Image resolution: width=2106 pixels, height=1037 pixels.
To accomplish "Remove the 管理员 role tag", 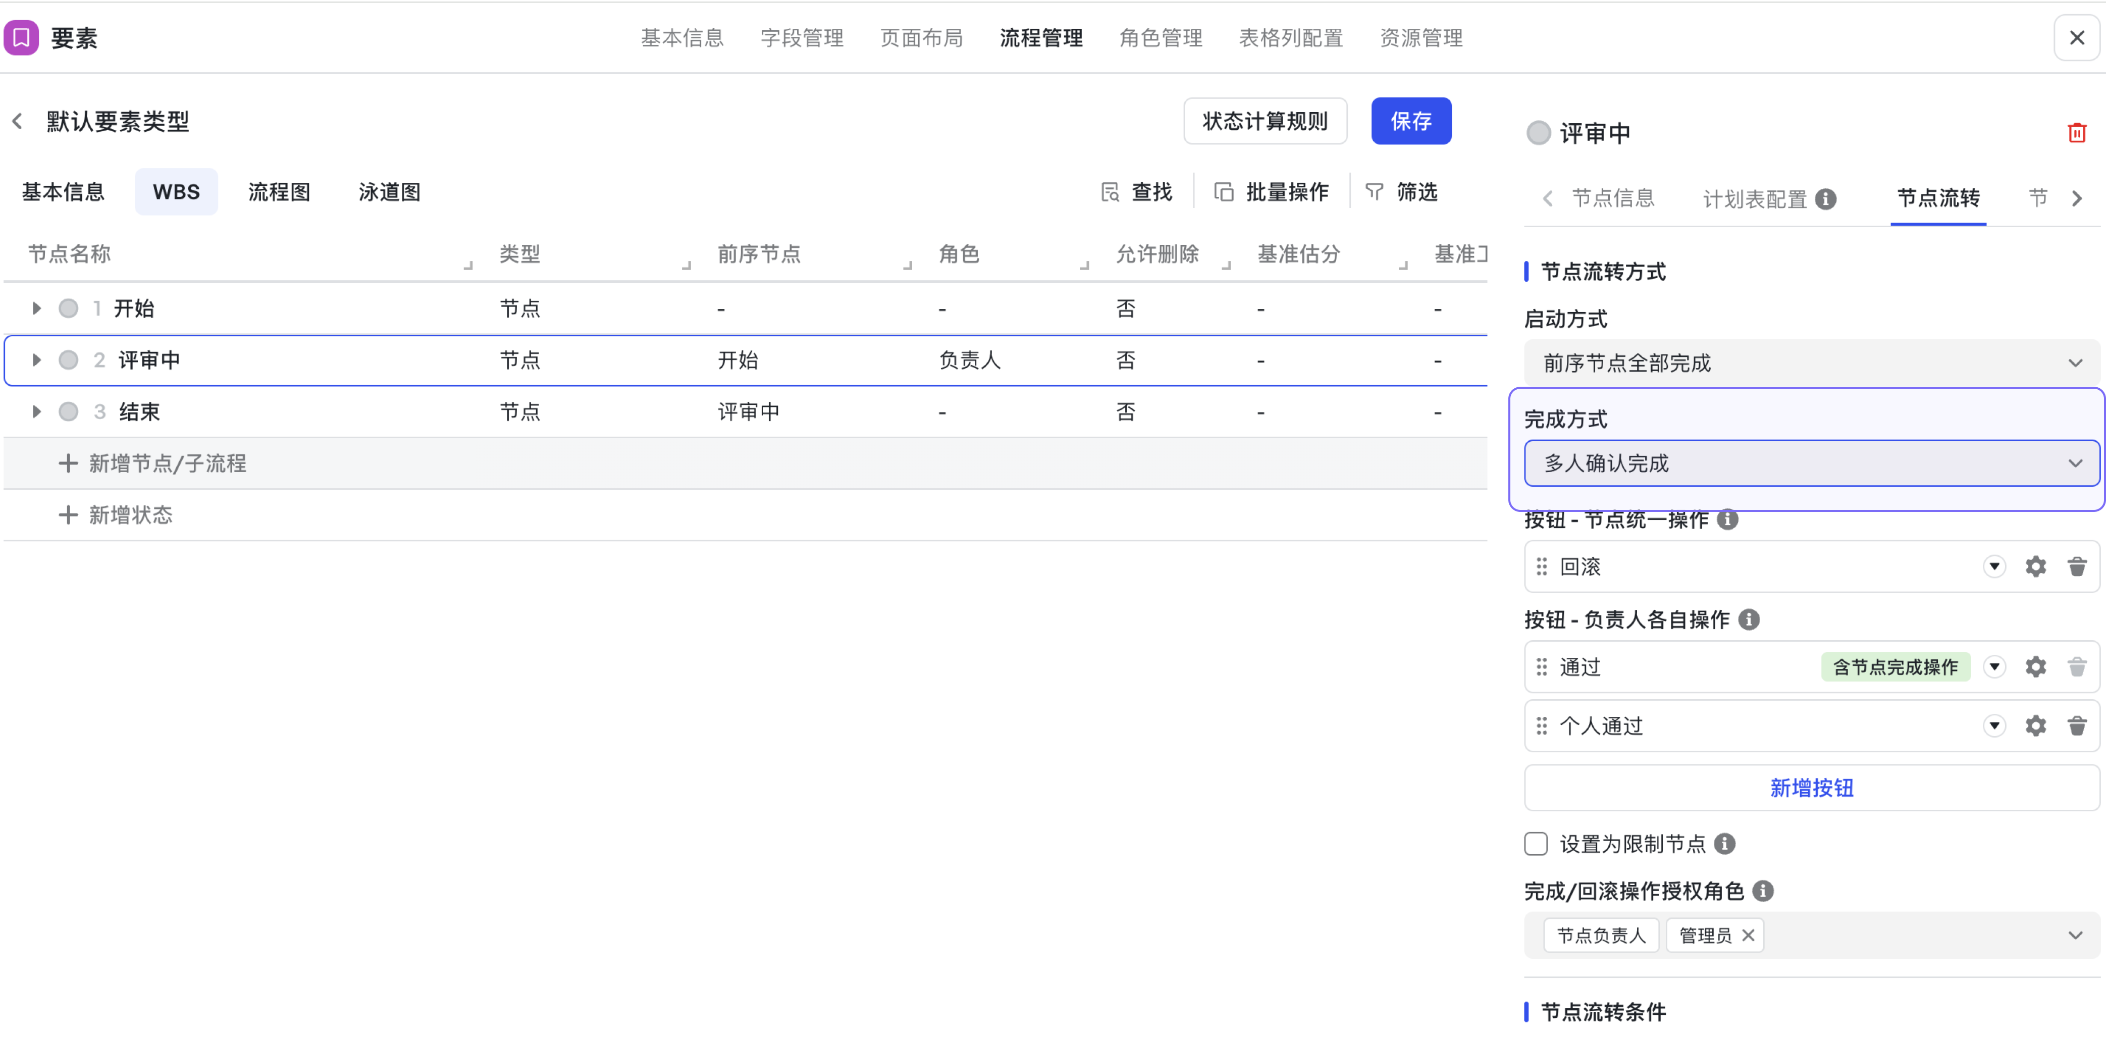I will 1748,936.
